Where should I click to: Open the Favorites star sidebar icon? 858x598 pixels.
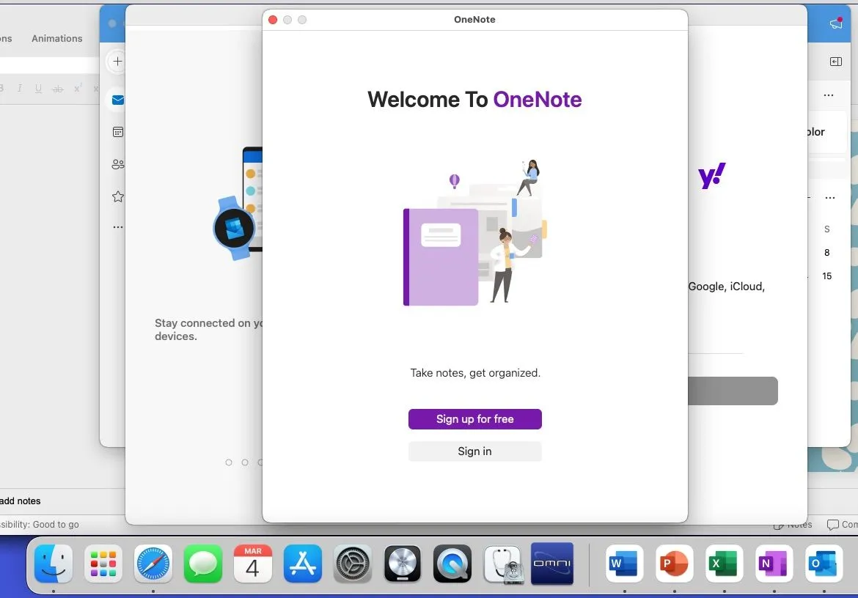[117, 197]
